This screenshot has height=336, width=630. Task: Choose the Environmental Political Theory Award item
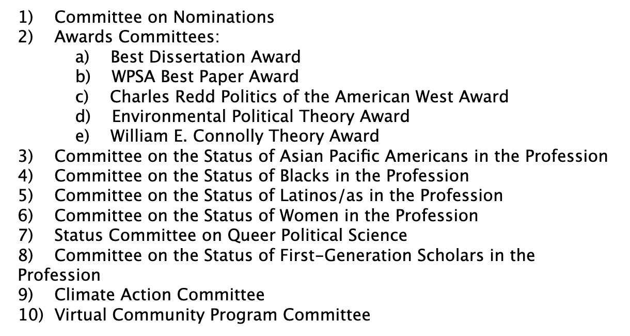(261, 116)
